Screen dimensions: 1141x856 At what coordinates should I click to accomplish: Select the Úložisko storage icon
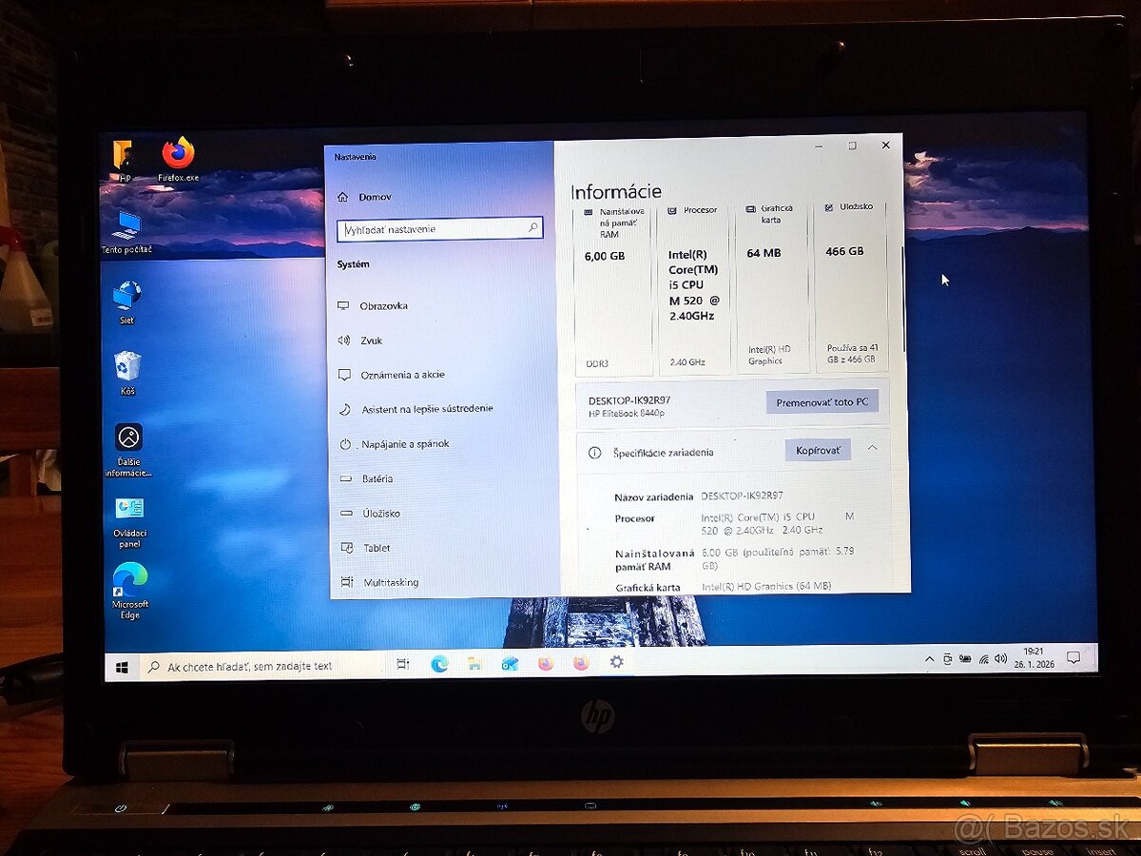pos(378,513)
